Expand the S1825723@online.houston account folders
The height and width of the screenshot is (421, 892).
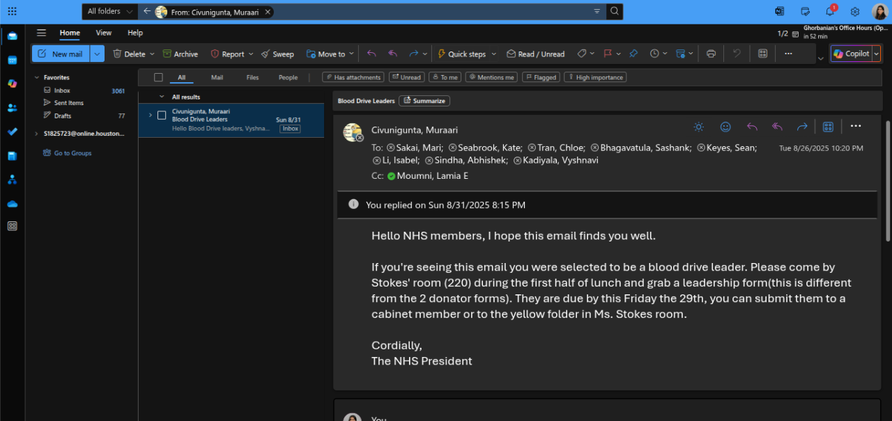tap(37, 134)
